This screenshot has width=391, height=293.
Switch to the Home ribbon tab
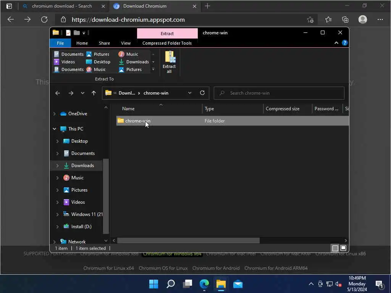(82, 43)
